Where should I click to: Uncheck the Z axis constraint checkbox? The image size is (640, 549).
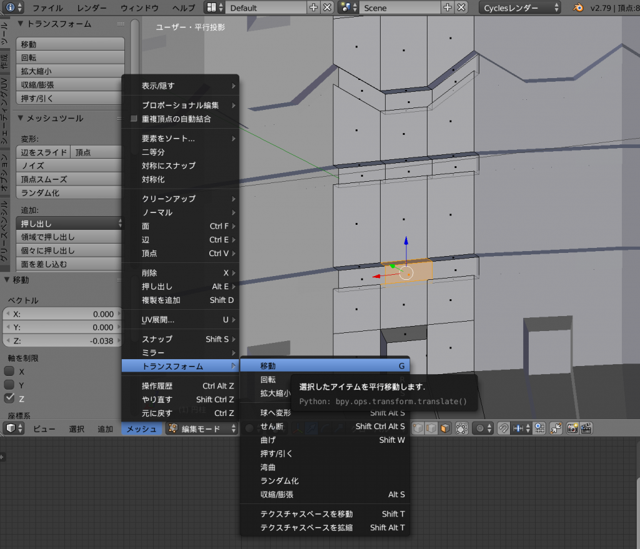(9, 398)
